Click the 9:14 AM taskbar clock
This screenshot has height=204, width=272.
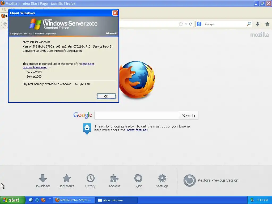262,200
